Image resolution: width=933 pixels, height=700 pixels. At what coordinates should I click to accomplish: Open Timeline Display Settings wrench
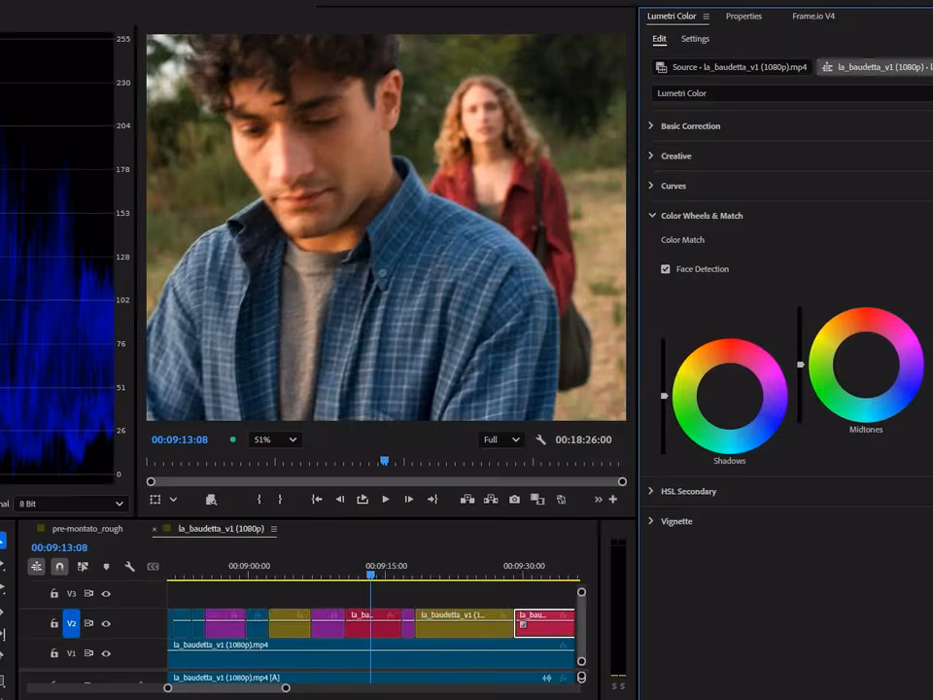tap(129, 567)
